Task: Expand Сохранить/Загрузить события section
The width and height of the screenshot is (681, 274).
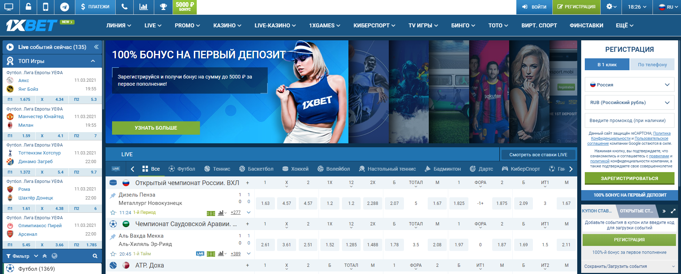Action: point(629,266)
